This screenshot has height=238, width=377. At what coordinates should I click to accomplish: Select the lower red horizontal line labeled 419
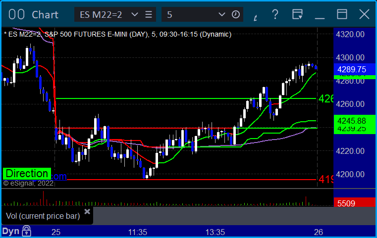pyautogui.click(x=191, y=180)
